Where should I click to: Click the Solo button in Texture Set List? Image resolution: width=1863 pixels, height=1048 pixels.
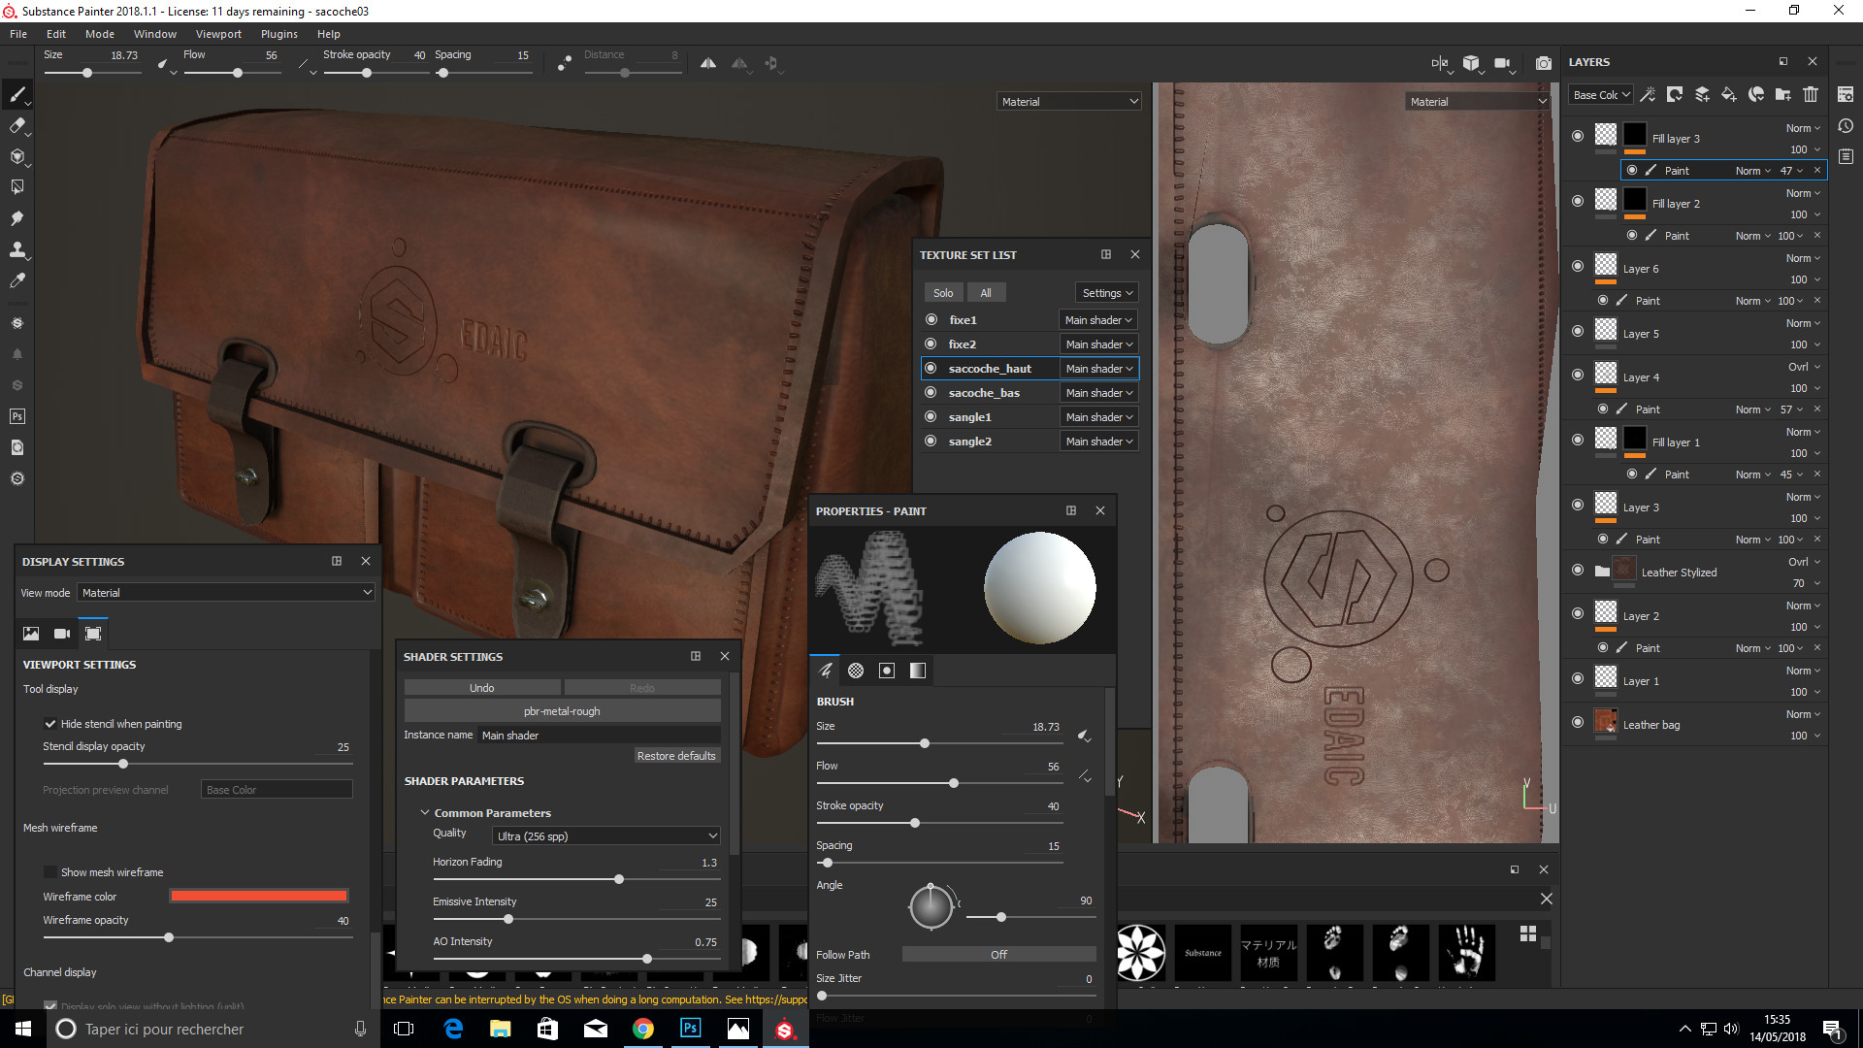coord(943,293)
